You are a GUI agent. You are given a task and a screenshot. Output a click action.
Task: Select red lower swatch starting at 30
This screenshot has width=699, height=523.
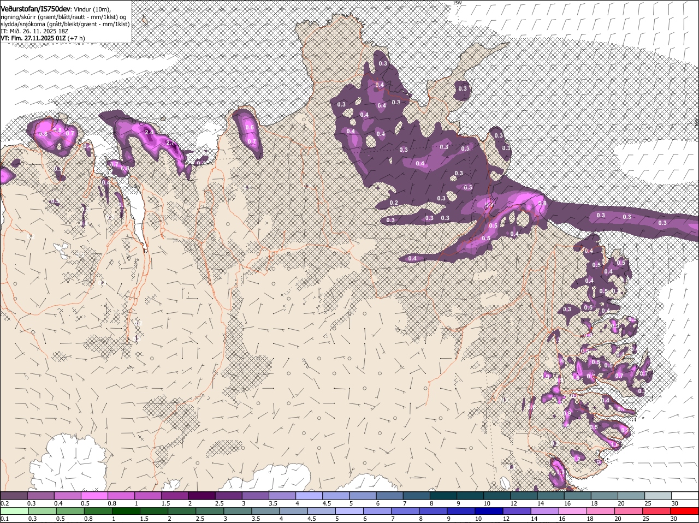(685, 511)
